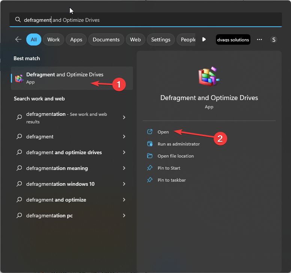Go back using the left arrow icon

[x=18, y=39]
